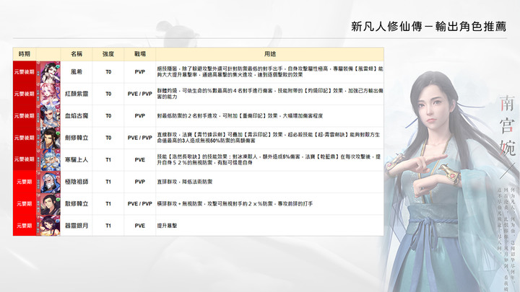Click 風希's usage description mentioning 風雷翅
The height and width of the screenshot is (292, 520).
[270, 72]
